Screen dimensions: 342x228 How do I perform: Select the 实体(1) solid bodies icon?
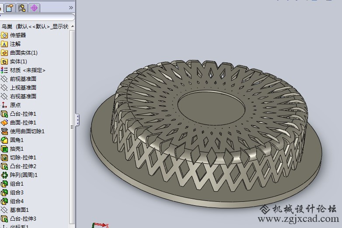click(x=4, y=62)
